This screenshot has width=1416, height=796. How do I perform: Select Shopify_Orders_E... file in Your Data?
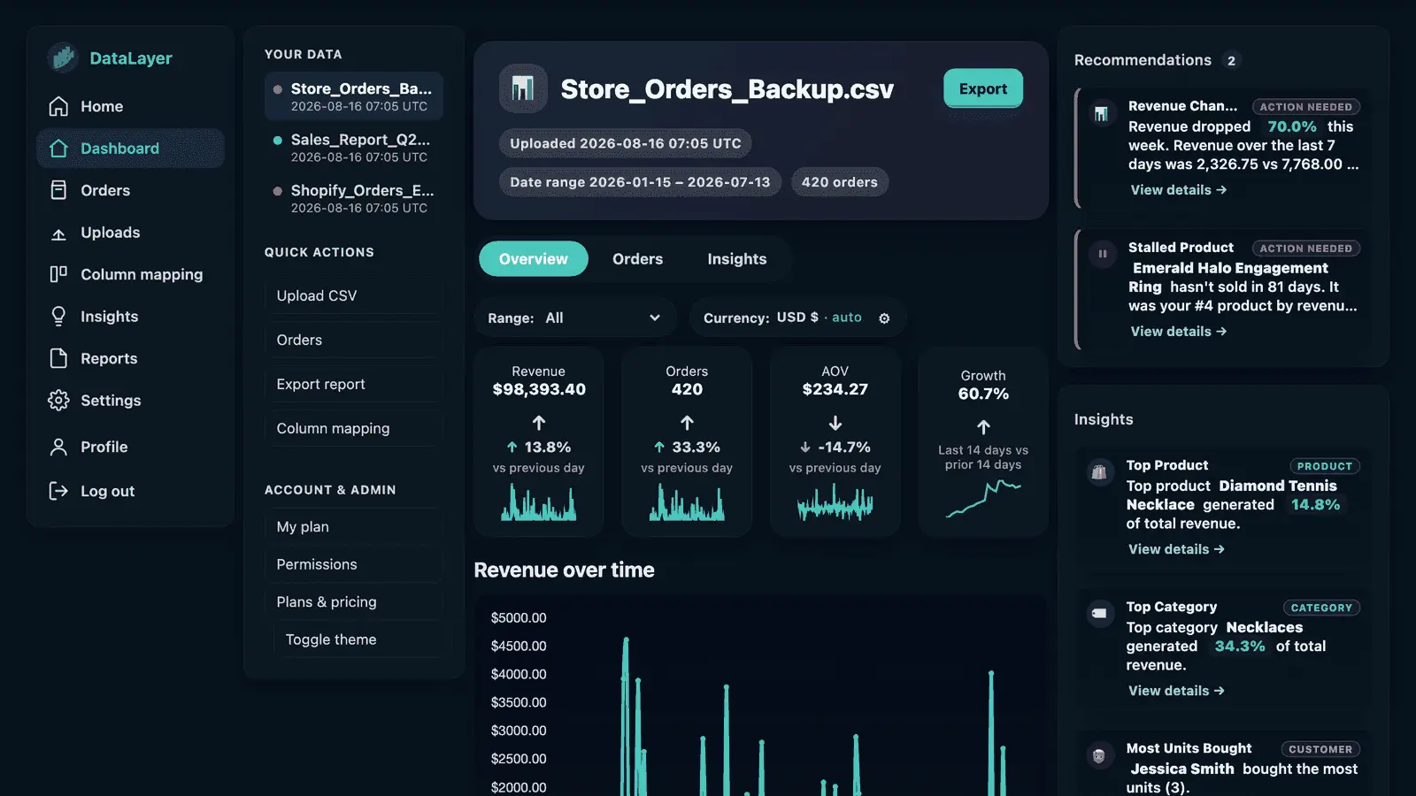pyautogui.click(x=354, y=198)
